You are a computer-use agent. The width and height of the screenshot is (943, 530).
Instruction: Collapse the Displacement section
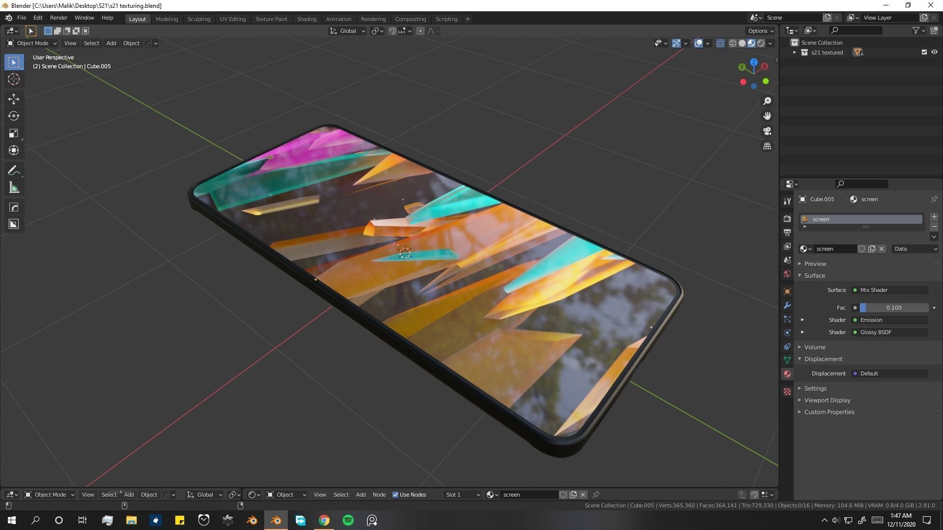pos(823,359)
